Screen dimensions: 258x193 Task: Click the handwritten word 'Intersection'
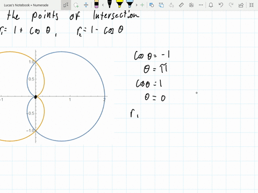point(116,15)
